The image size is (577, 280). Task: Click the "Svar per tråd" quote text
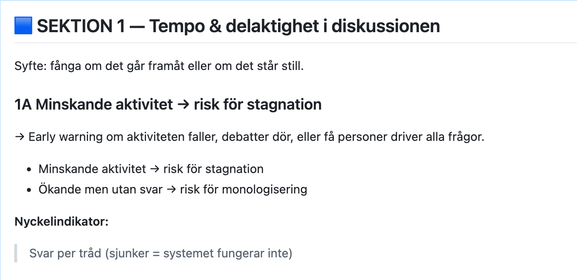[x=65, y=253]
